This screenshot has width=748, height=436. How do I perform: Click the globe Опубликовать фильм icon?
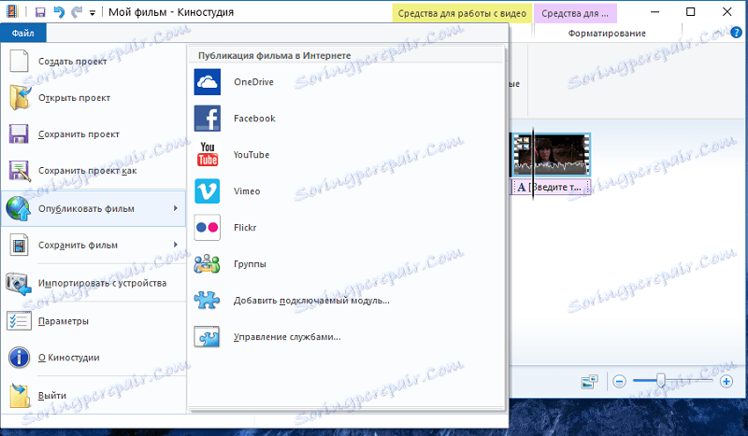[18, 209]
